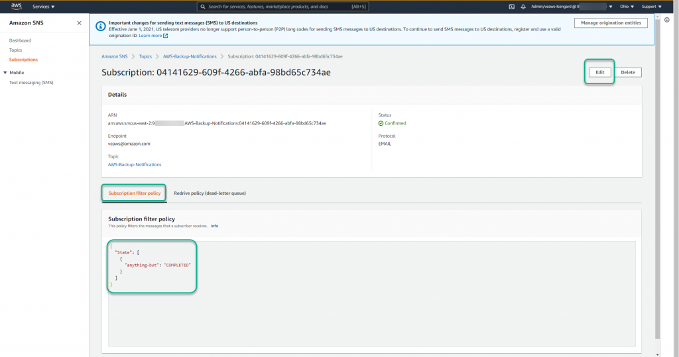Navigate to Amazon SNS breadcrumb
The image size is (679, 357).
point(114,56)
